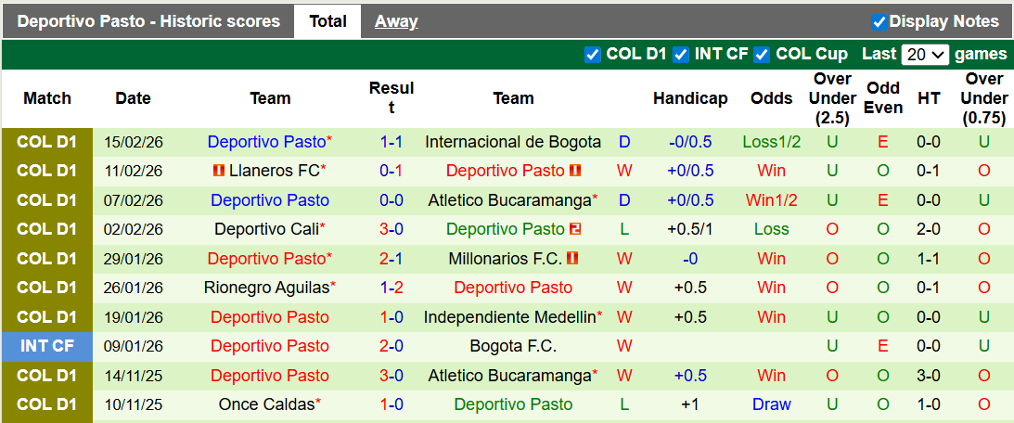Open the Rionegro Aguilas team link
Screen dimensions: 1014x423
pyautogui.click(x=266, y=288)
